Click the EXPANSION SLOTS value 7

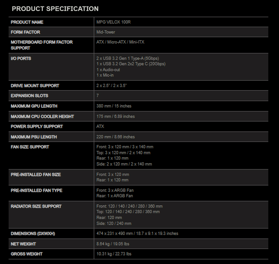98,96
